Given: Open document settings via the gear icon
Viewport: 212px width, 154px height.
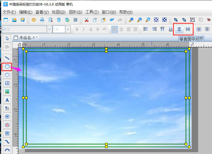Looking at the screenshot, I should click(34, 20).
